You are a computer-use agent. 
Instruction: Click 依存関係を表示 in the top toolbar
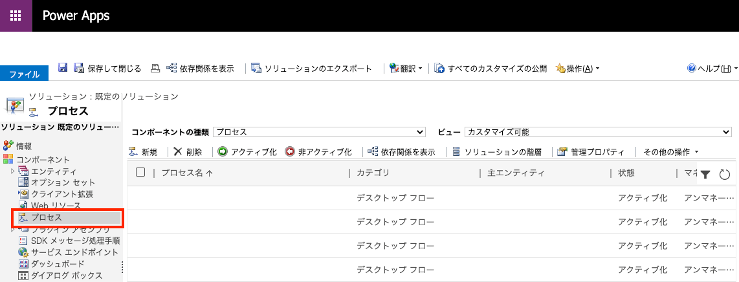[x=201, y=69]
